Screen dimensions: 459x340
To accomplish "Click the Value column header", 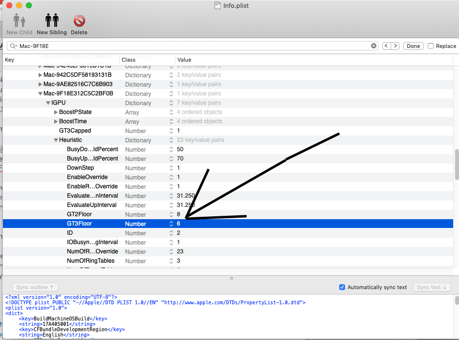I will coord(184,60).
